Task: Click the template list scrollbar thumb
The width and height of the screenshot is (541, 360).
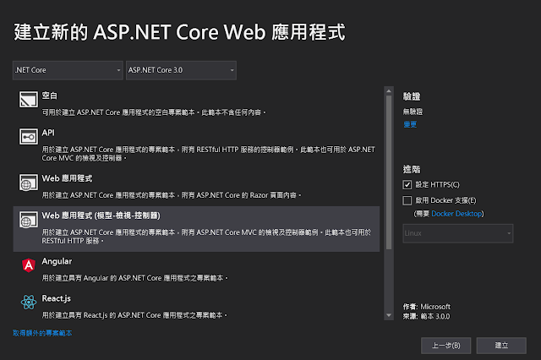Action: [x=389, y=172]
